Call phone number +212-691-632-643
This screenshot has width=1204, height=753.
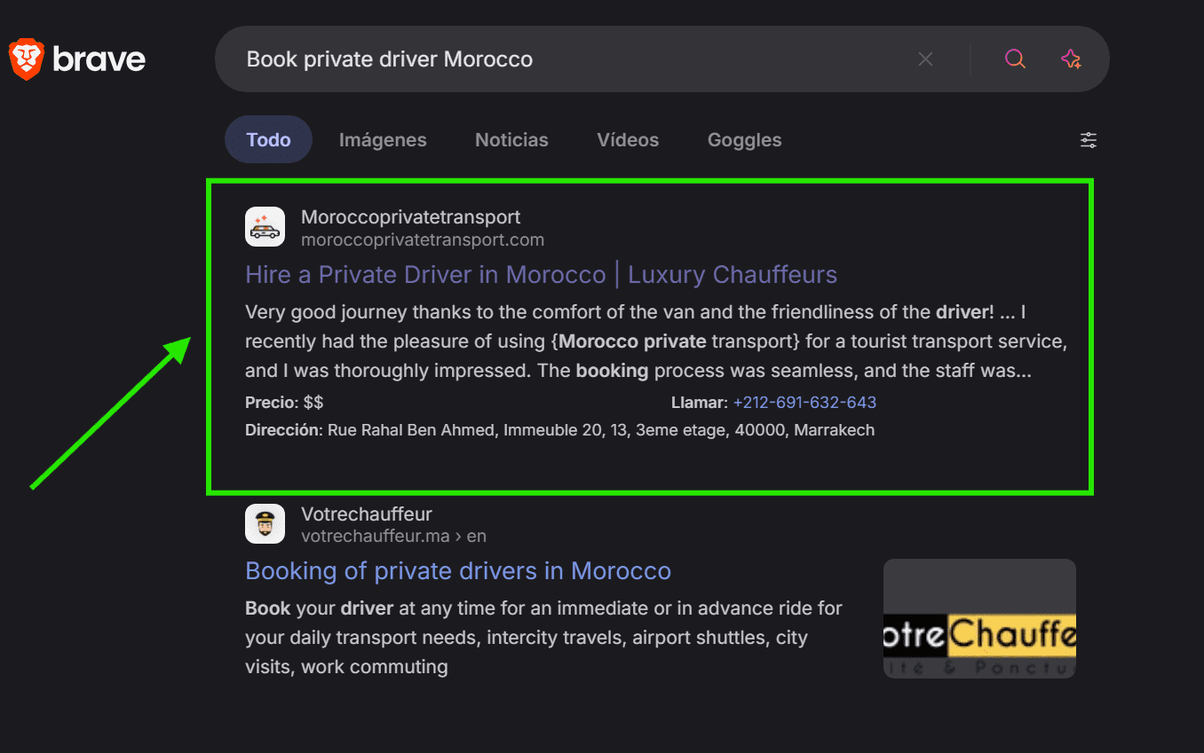pyautogui.click(x=804, y=403)
